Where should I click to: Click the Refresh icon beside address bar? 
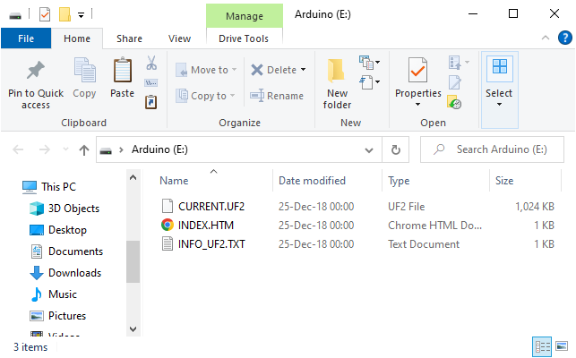point(396,149)
